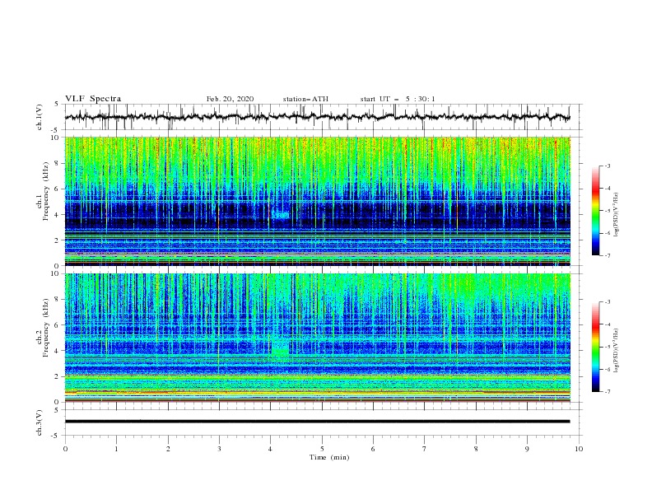652x504 pixels.
Task: Click the "0" tick on the time axis
Action: (x=65, y=449)
